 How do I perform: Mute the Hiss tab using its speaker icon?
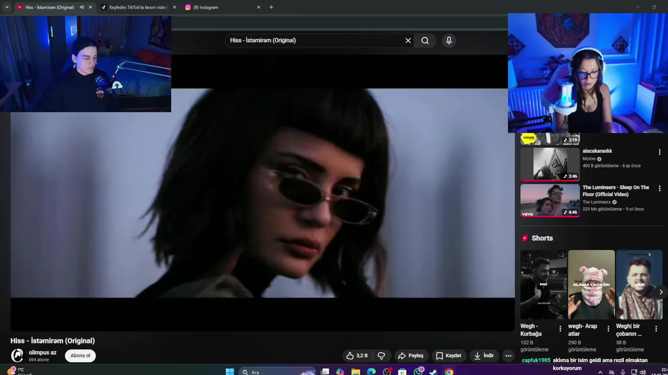pyautogui.click(x=82, y=7)
